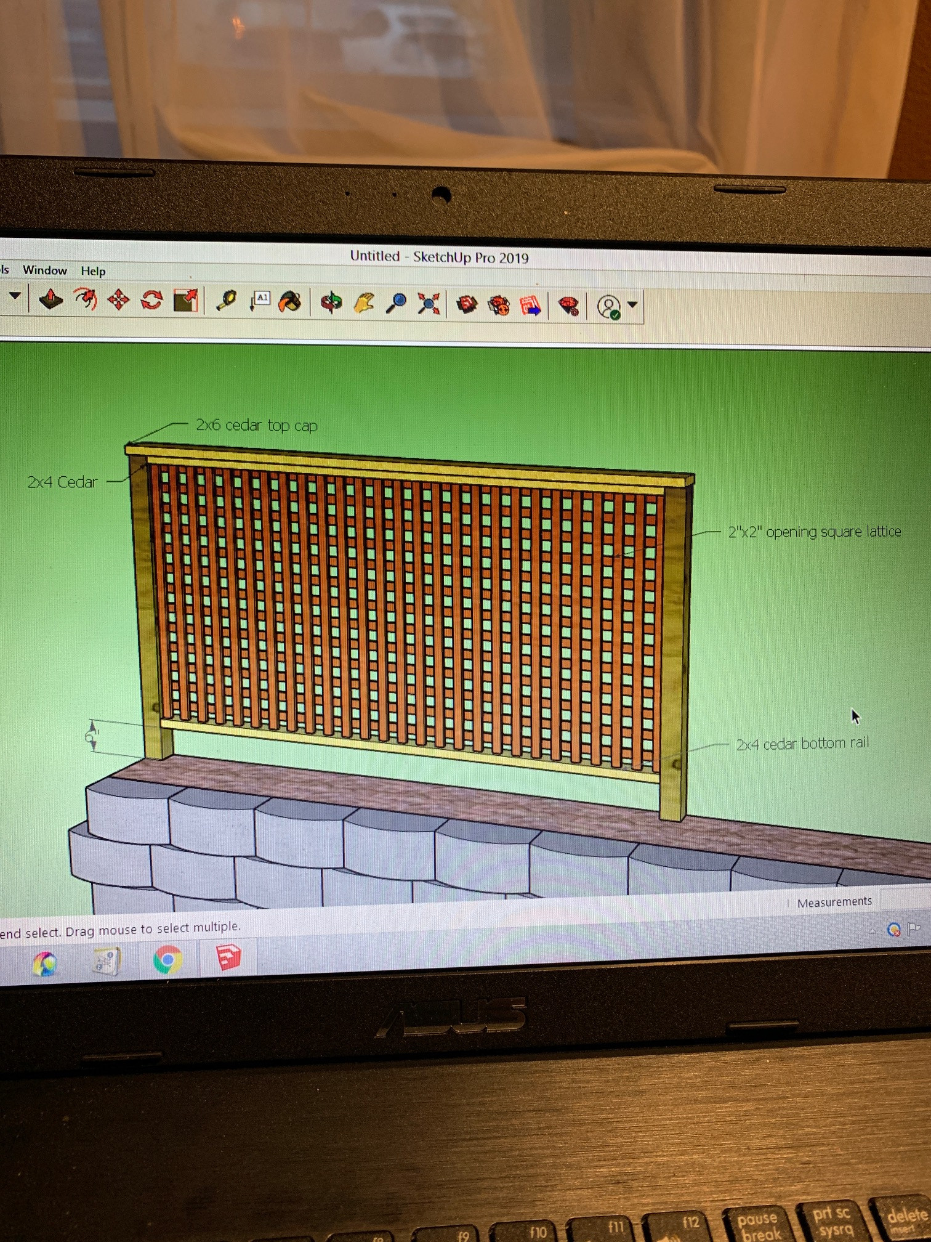This screenshot has width=931, height=1242.
Task: Select the Rotate tool
Action: pos(151,300)
